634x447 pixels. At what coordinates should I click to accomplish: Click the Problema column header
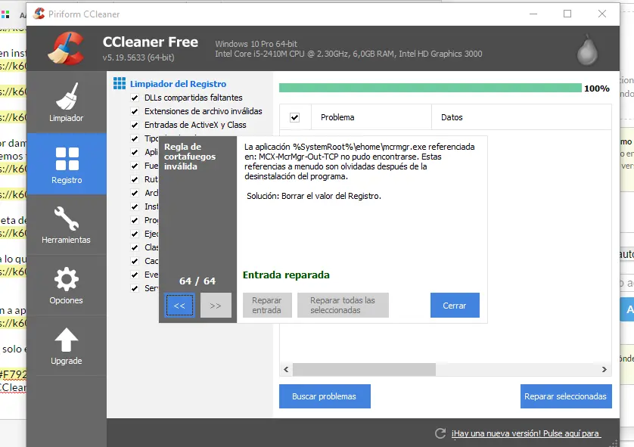coord(371,117)
